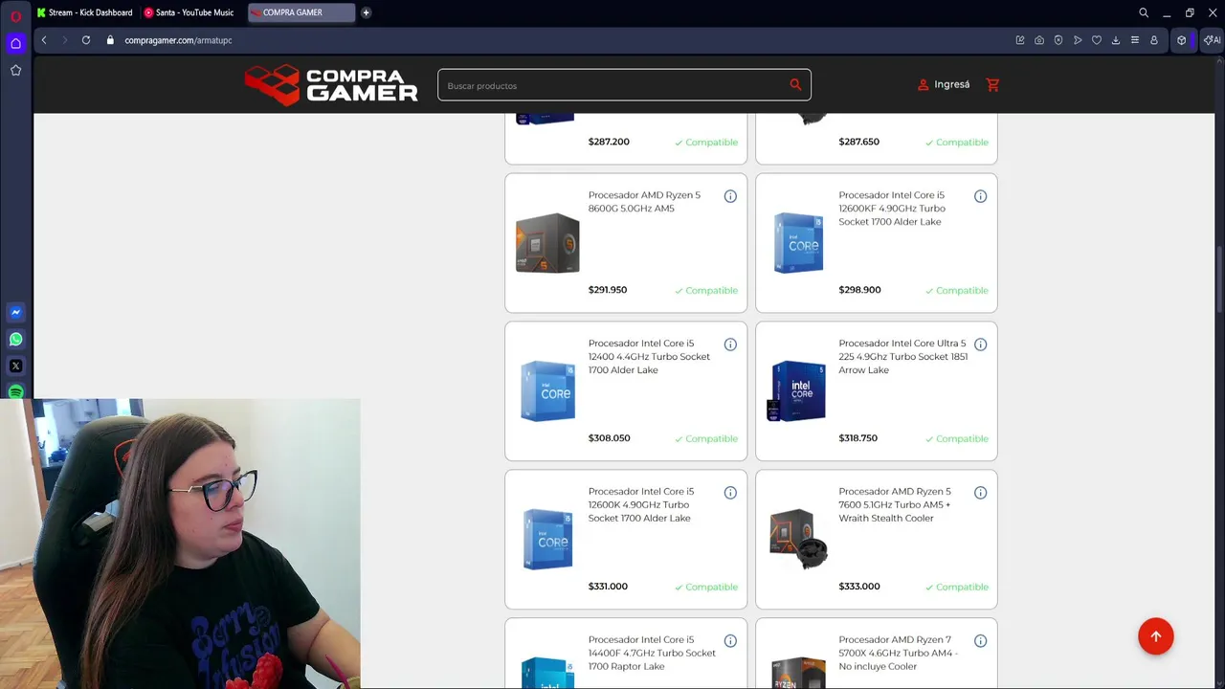Select Intel Core i5 12600KF product image
Viewport: 1225px width, 689px height.
[x=798, y=243]
